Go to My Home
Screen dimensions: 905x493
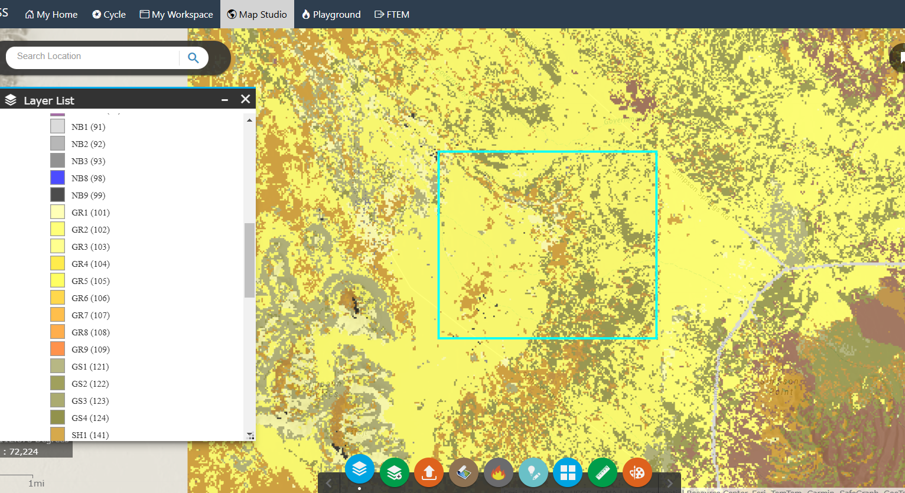[x=51, y=14]
